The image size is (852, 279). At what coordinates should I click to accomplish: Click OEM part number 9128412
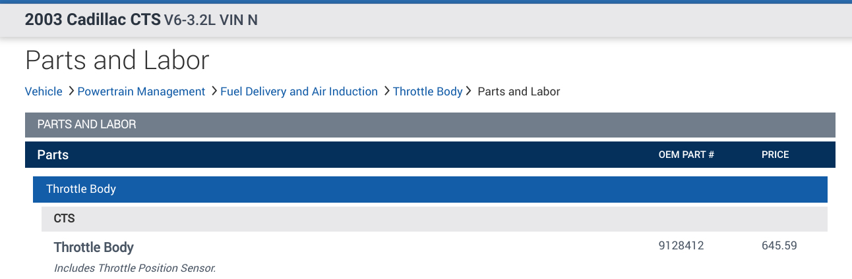pyautogui.click(x=681, y=246)
